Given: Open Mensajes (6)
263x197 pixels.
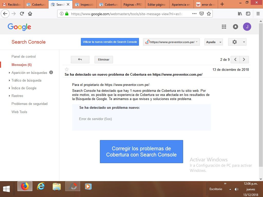Looking at the screenshot, I should [22, 65].
